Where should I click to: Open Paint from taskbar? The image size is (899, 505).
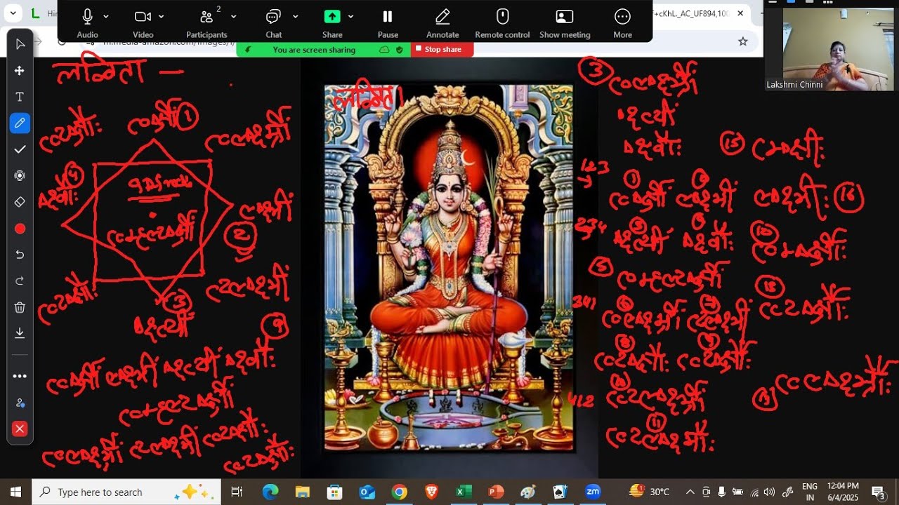[x=528, y=492]
